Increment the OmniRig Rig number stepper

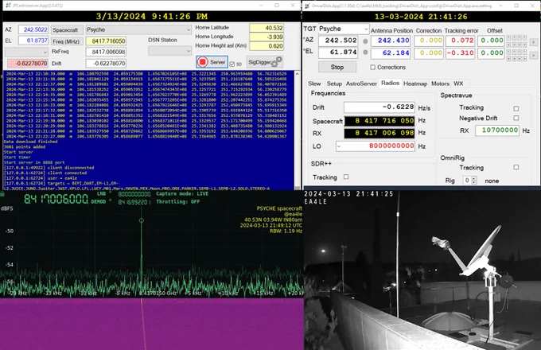pyautogui.click(x=473, y=179)
